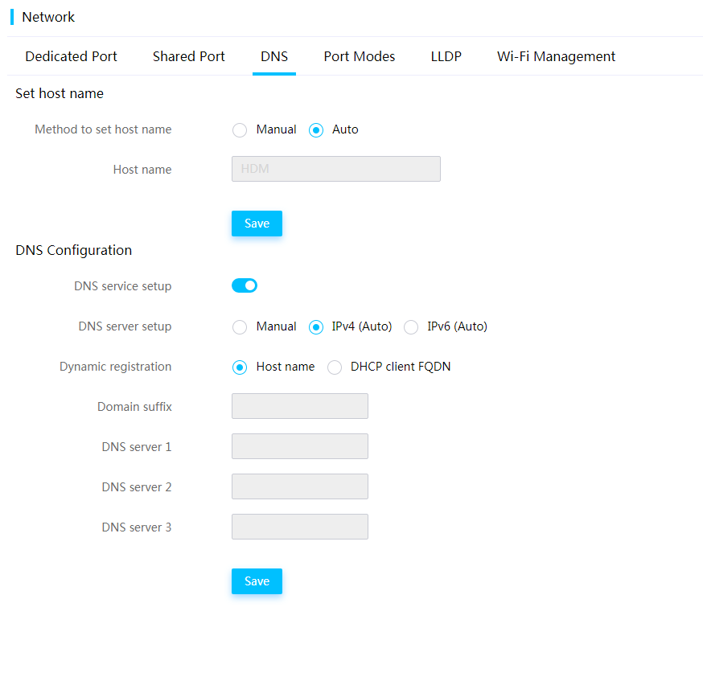Go to the Port Modes tab
The image size is (703, 673).
tap(359, 56)
